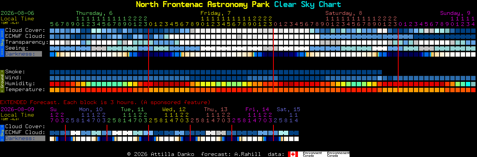The image size is (477, 157).
Task: Click the 'Thursday, 6' day heading
Action: pos(94,13)
